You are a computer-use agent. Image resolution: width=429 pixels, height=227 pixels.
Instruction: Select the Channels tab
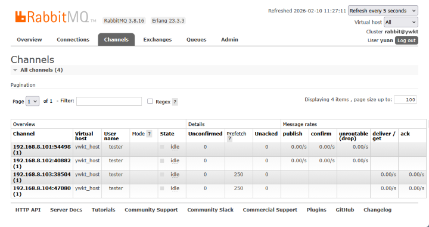(116, 40)
